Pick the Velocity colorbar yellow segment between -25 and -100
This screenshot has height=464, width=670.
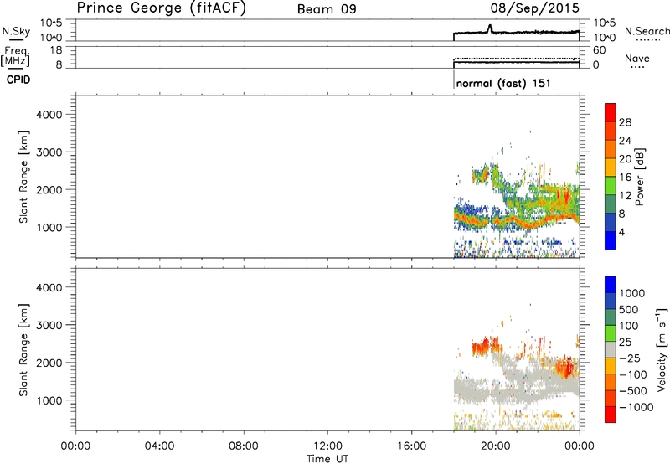611,366
